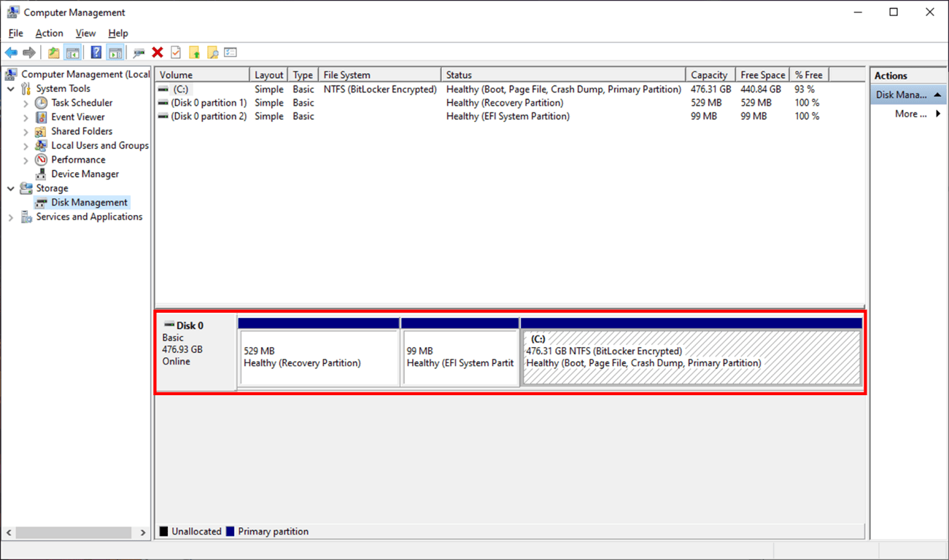Click the red X Delete toolbar icon
Screen dimensions: 949x560
(158, 52)
